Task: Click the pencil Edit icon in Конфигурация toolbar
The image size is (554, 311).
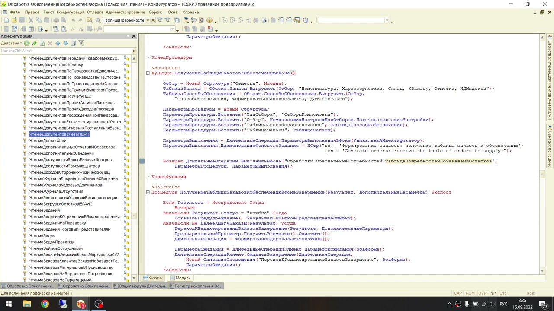Action: click(35, 43)
